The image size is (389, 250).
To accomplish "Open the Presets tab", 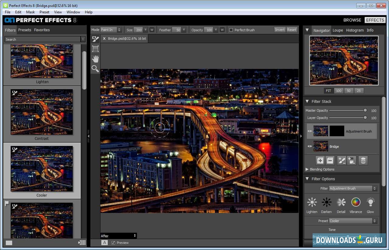I will pyautogui.click(x=25, y=30).
